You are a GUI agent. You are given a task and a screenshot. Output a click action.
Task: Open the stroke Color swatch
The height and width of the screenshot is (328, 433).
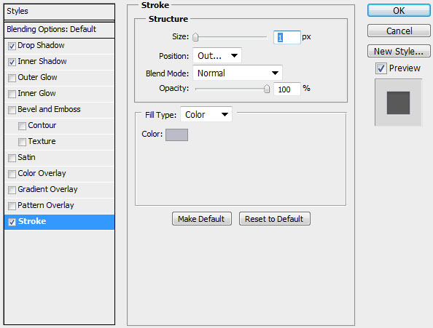(x=176, y=135)
